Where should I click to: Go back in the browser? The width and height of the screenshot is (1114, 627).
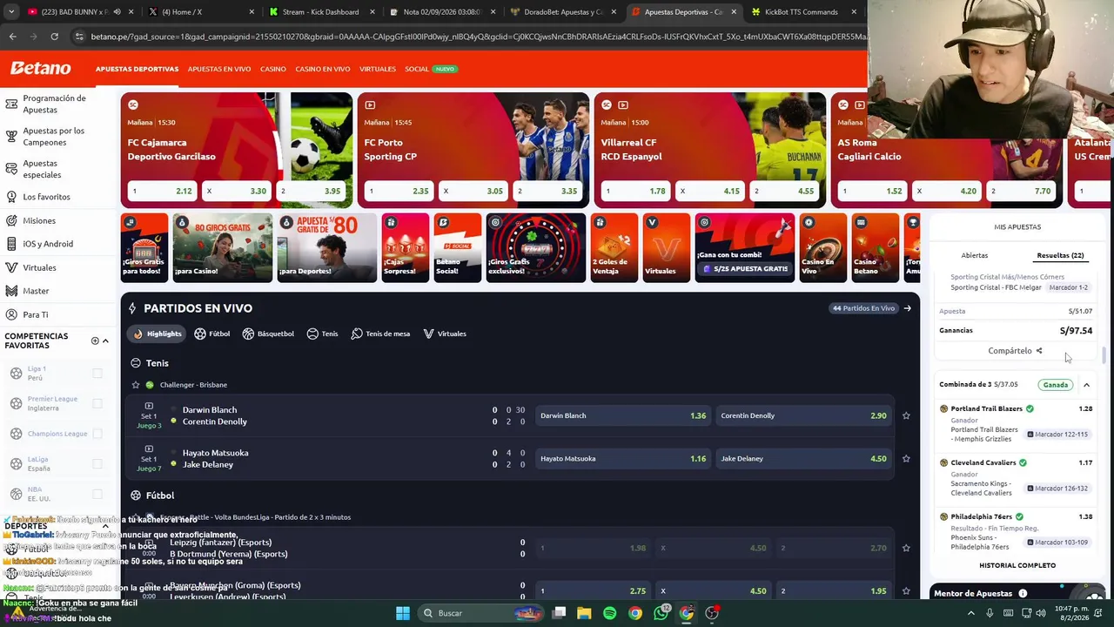click(12, 37)
